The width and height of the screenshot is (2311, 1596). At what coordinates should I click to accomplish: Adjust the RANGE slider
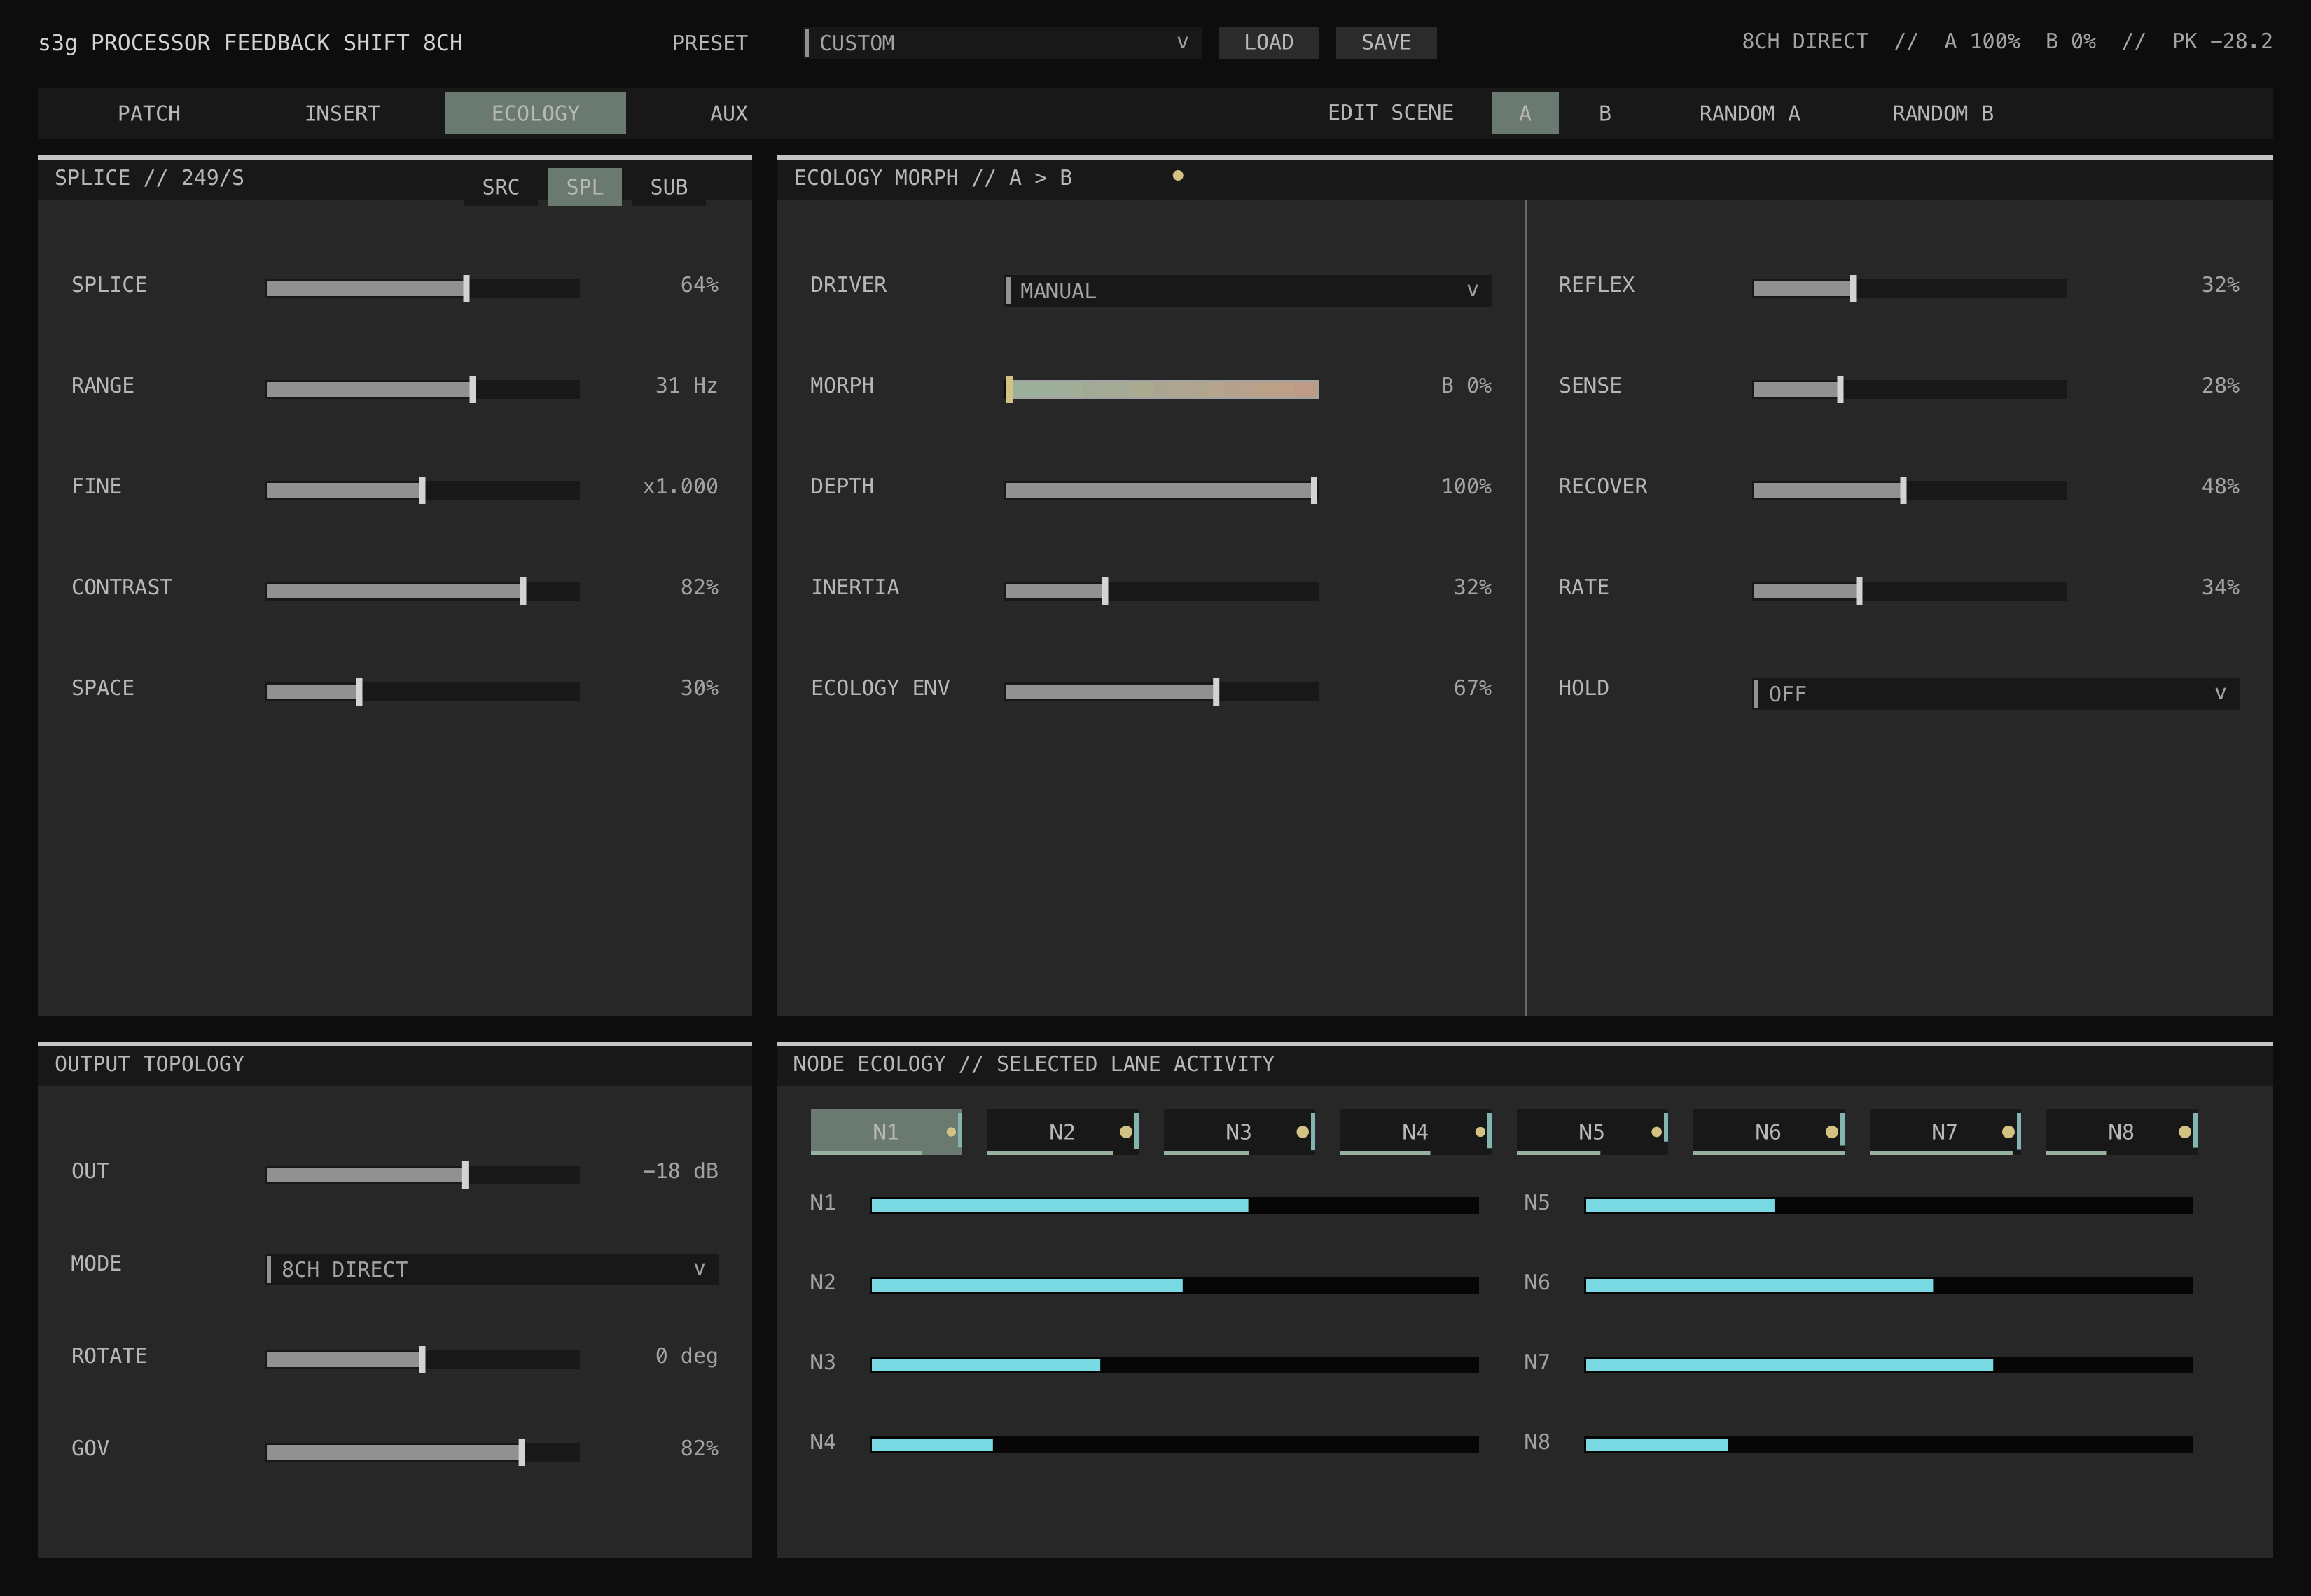(422, 390)
